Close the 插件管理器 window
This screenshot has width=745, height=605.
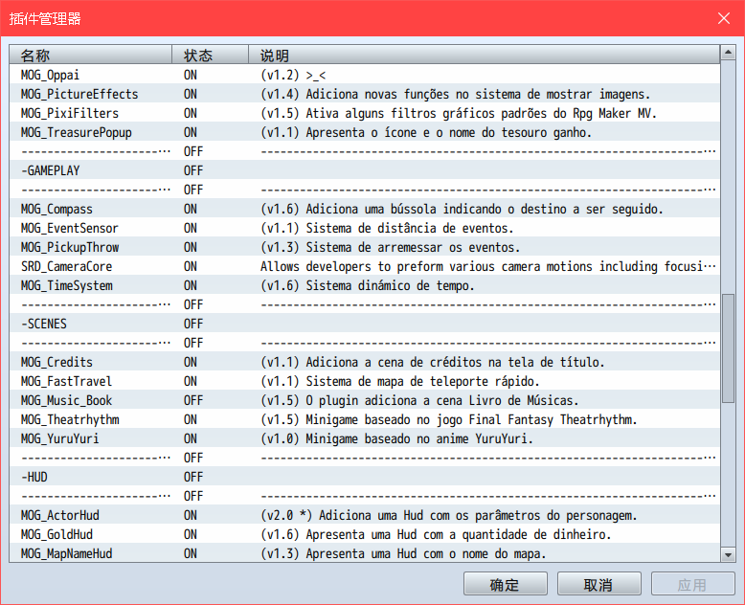click(x=724, y=18)
